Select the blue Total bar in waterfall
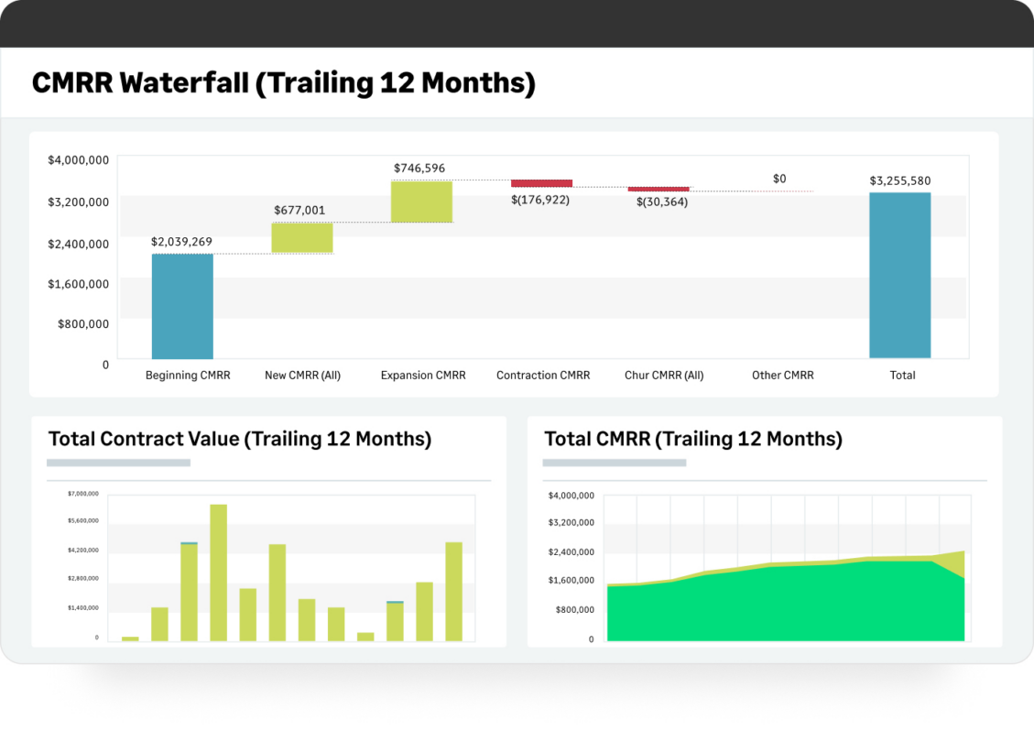The height and width of the screenshot is (742, 1034). [x=899, y=275]
